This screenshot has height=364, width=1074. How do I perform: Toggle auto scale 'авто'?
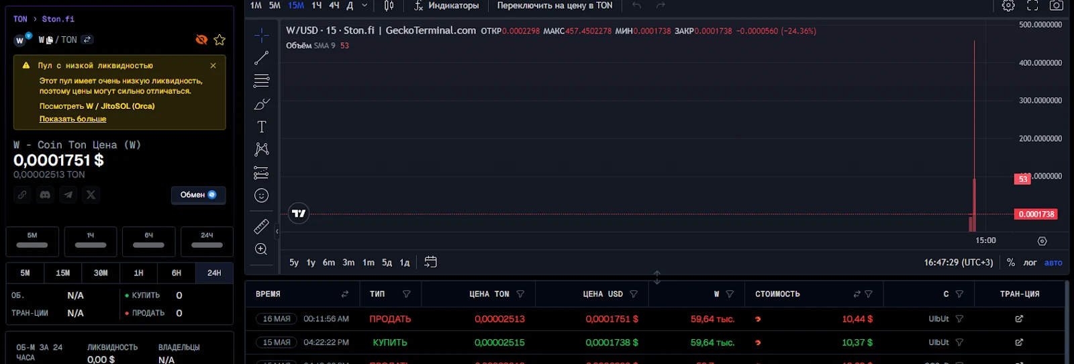point(1053,263)
